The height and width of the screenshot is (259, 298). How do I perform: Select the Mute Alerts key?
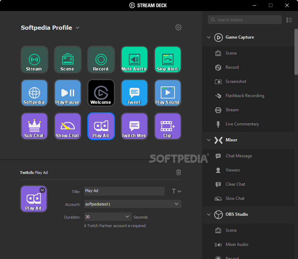click(134, 60)
